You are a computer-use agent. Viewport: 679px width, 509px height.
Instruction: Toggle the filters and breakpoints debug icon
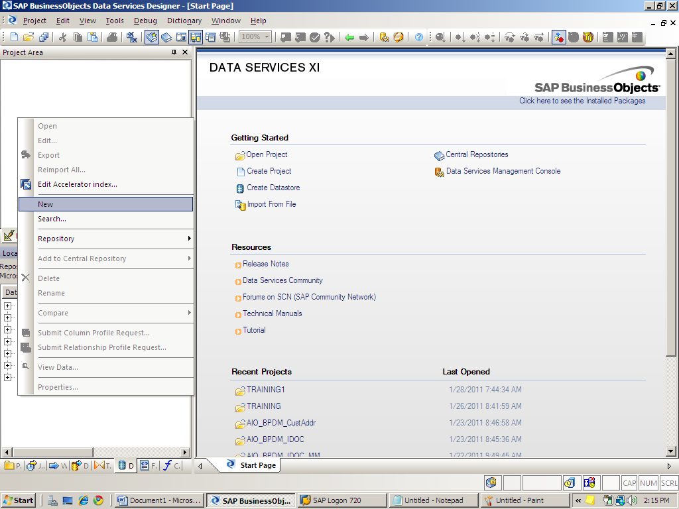pos(558,37)
